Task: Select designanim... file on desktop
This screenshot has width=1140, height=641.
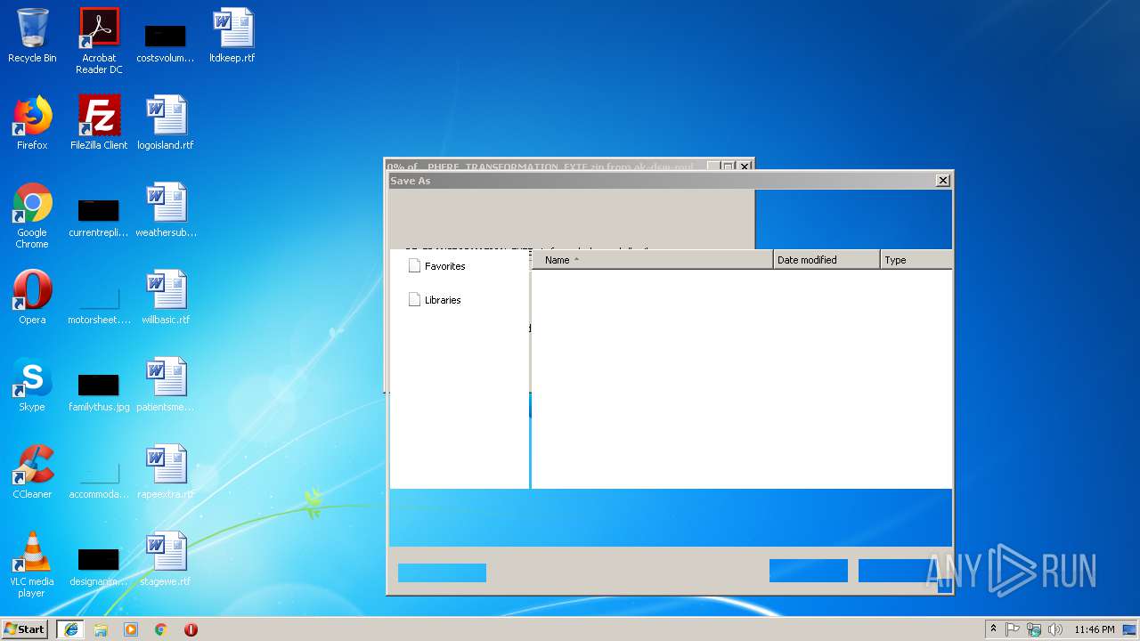Action: point(99,567)
